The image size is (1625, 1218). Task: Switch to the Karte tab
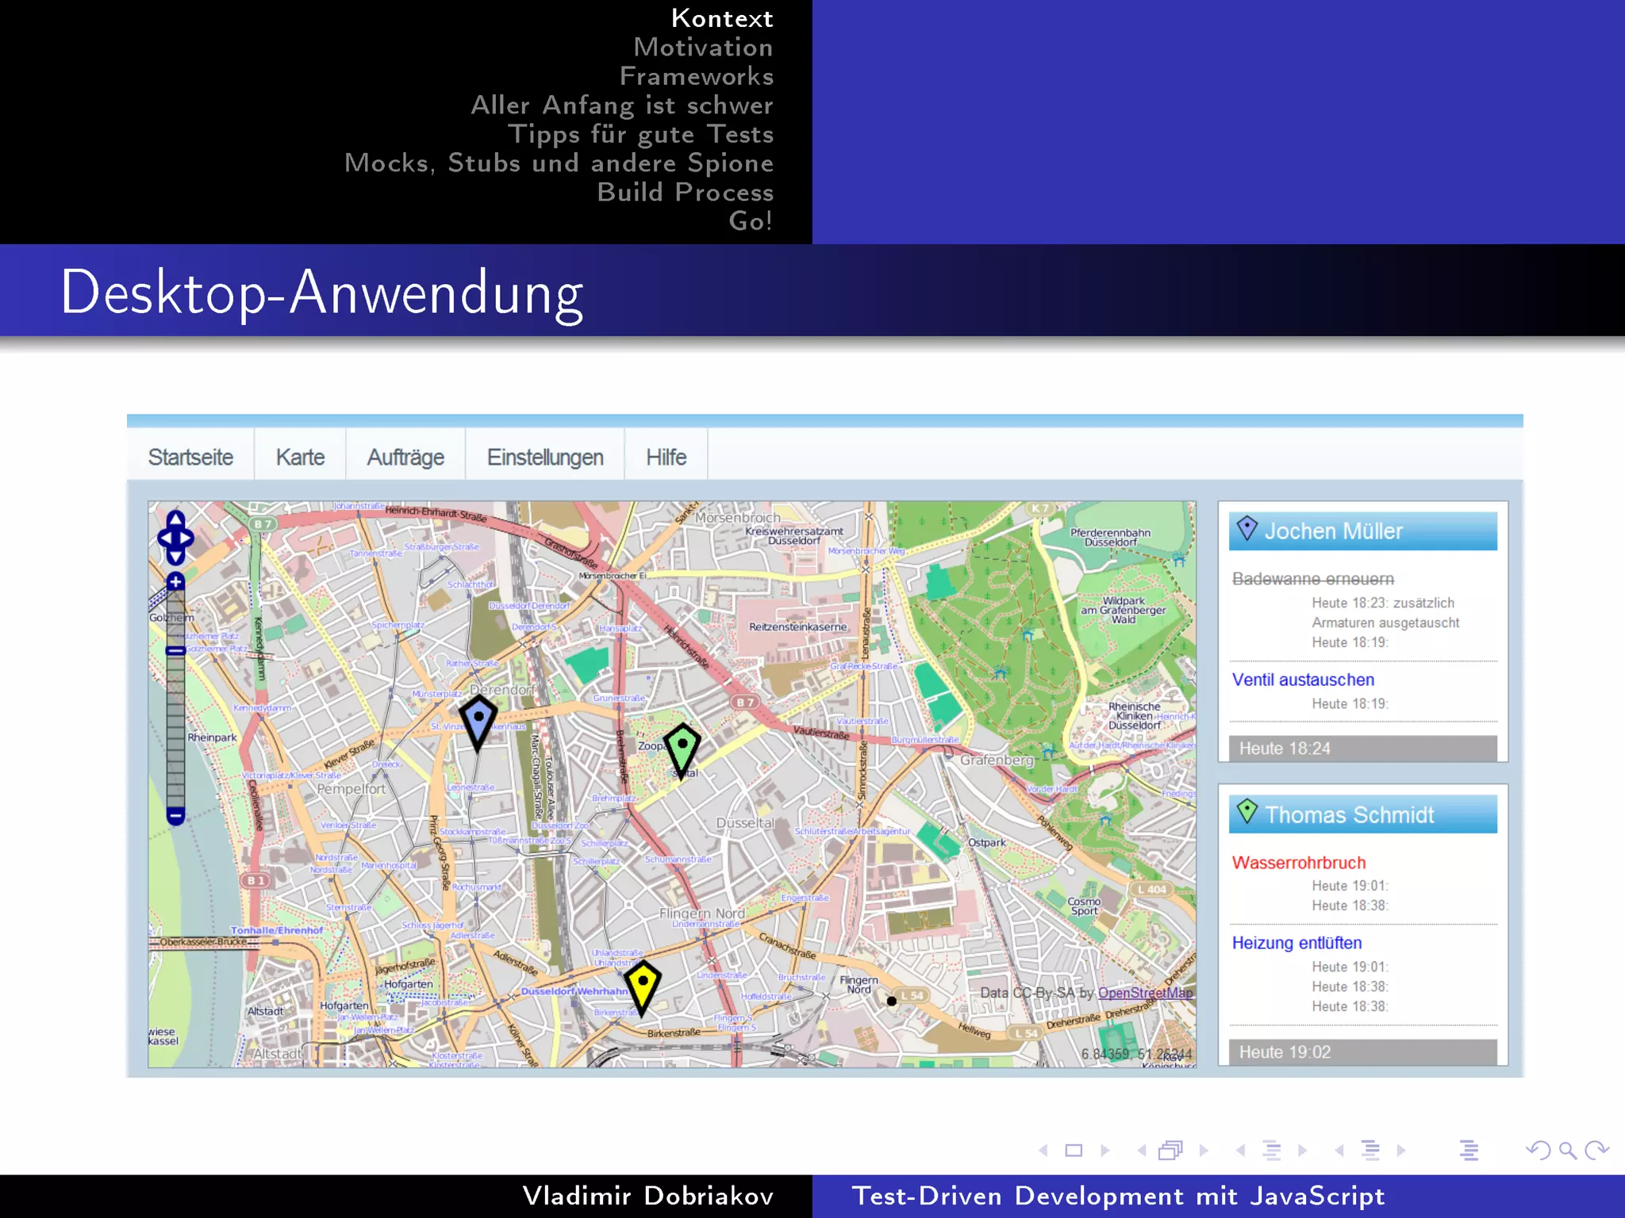click(x=300, y=458)
